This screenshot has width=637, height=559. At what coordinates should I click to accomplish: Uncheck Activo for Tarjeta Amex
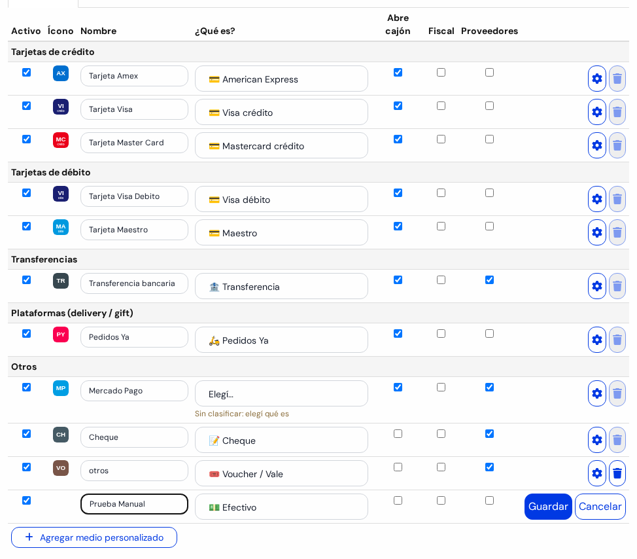pyautogui.click(x=26, y=73)
